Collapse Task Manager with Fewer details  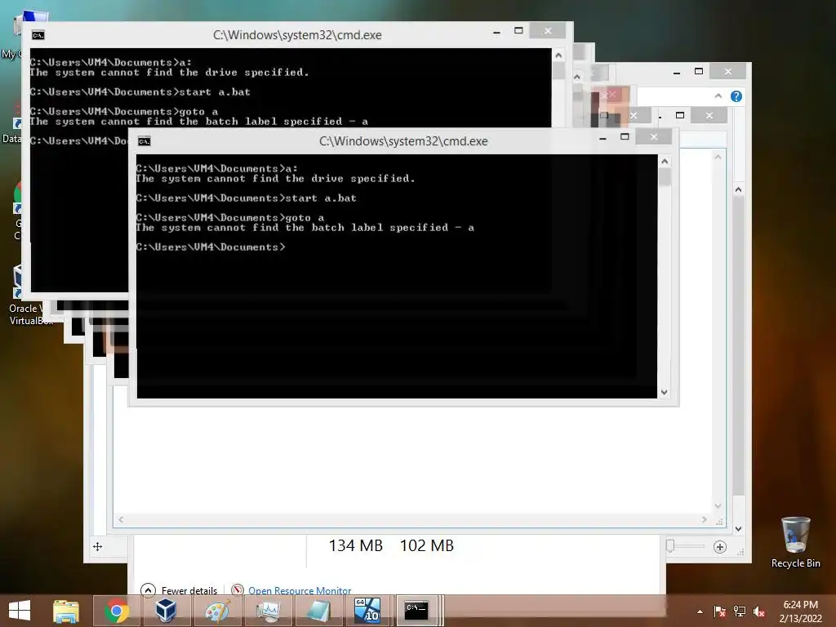(x=180, y=591)
